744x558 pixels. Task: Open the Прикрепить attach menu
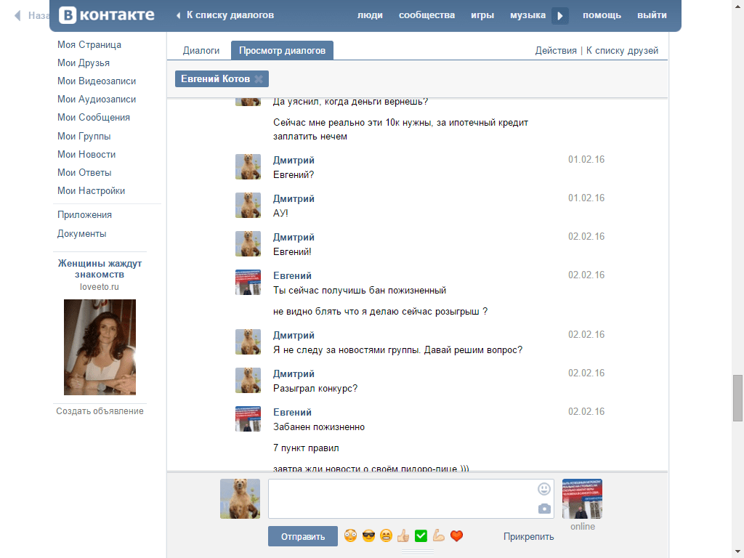pos(528,537)
